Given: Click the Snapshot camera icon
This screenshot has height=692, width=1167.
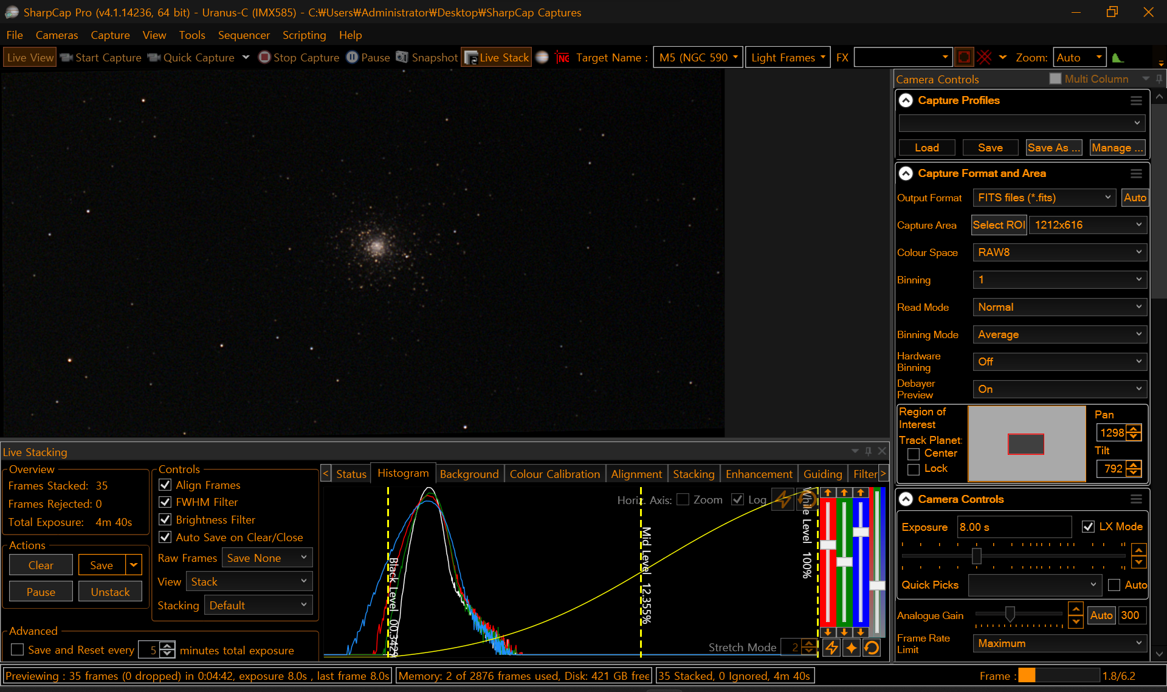Looking at the screenshot, I should click(402, 57).
